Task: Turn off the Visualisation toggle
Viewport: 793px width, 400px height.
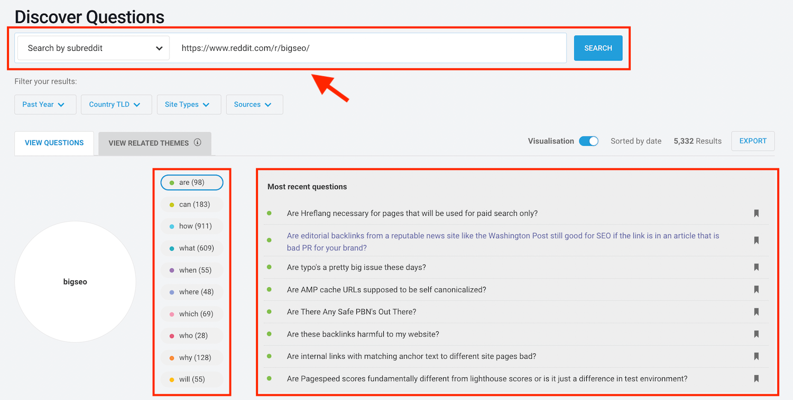Action: [588, 141]
